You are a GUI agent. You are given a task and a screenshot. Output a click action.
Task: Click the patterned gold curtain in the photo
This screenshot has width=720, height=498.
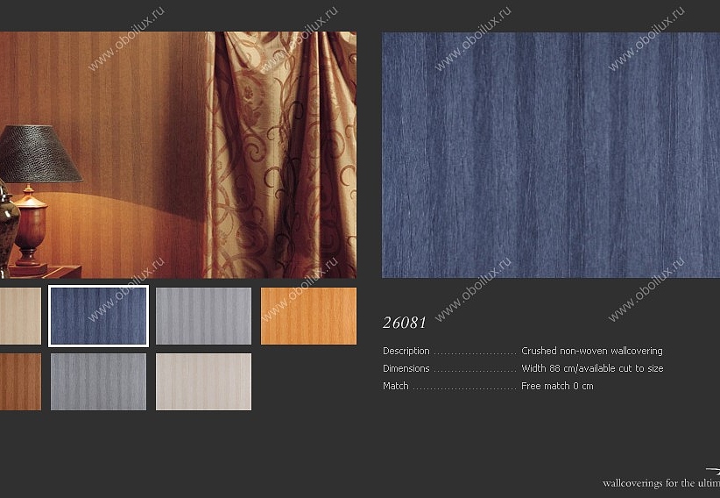tap(281, 155)
